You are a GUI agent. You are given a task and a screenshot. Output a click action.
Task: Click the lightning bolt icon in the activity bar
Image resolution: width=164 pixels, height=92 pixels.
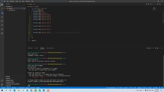point(2,33)
